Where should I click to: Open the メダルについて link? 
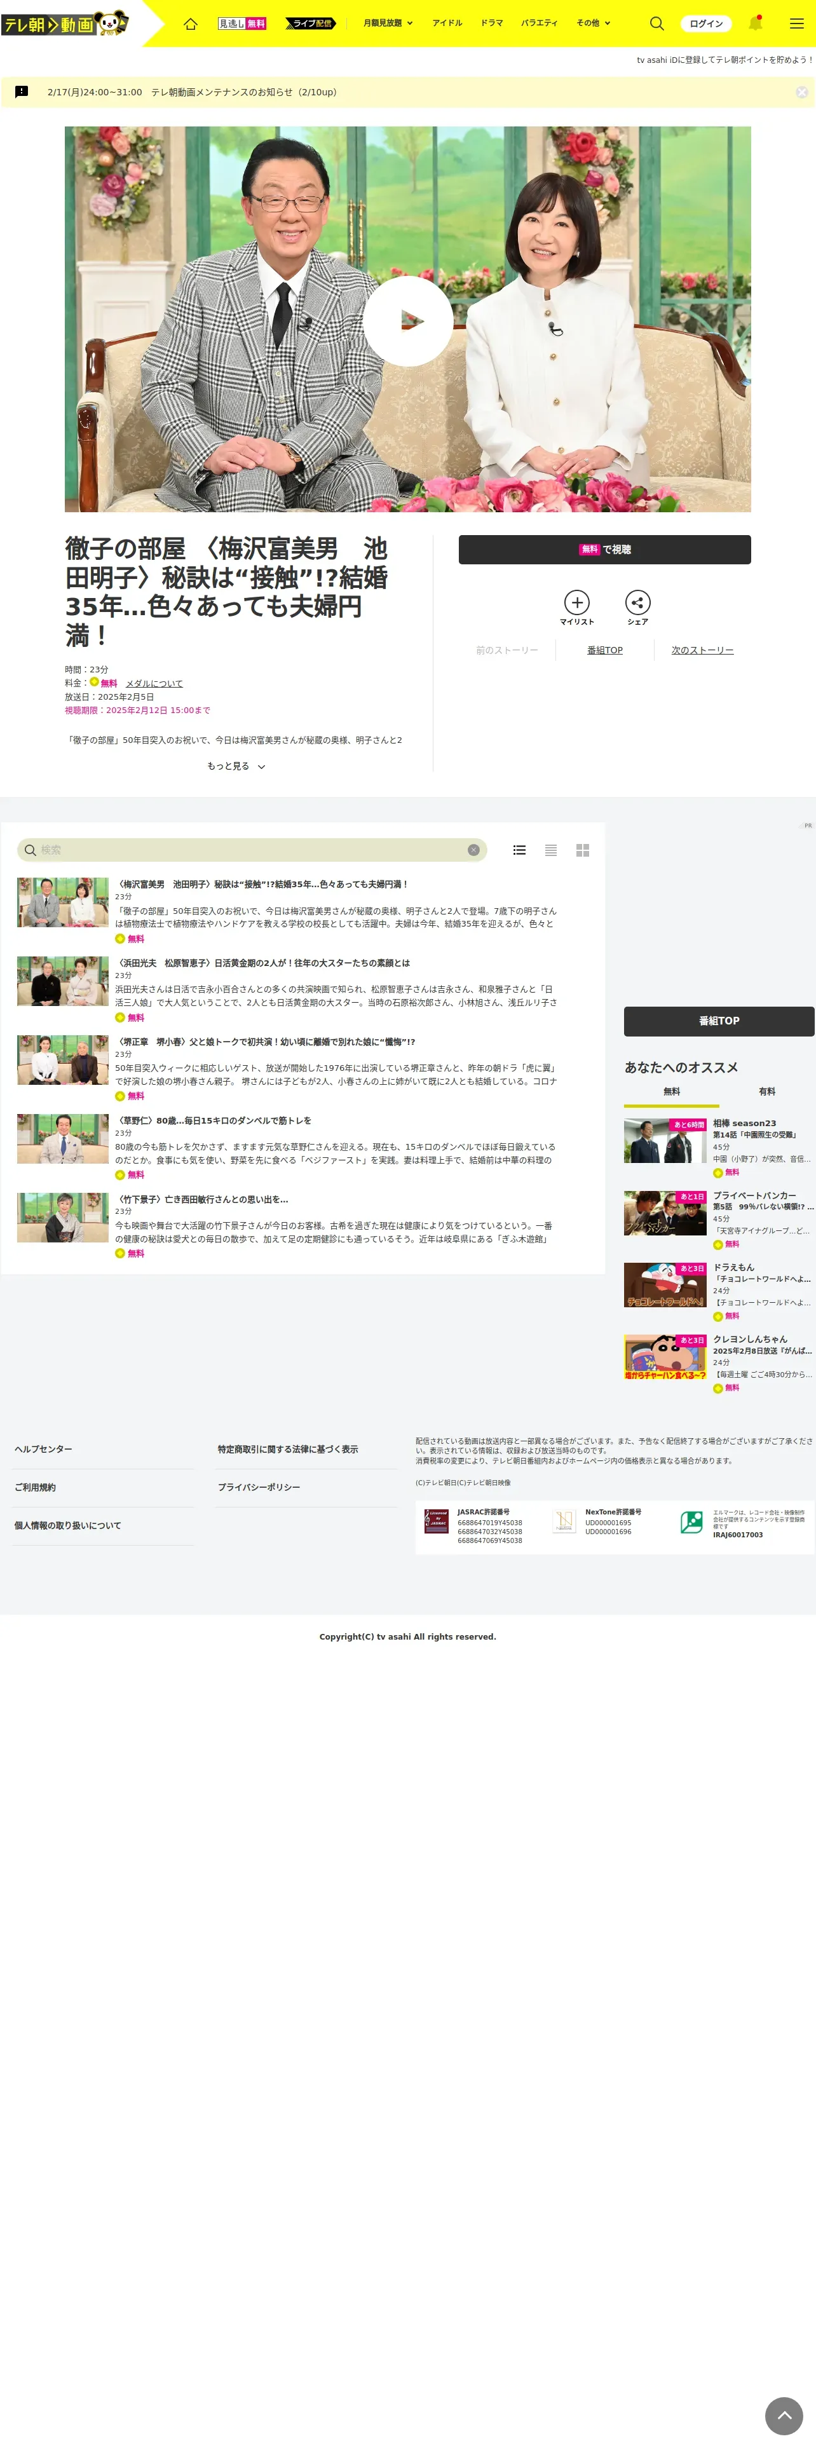(x=154, y=683)
